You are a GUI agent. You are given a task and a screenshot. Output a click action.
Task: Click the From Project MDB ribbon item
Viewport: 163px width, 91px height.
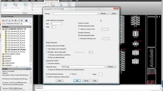coord(39,4)
